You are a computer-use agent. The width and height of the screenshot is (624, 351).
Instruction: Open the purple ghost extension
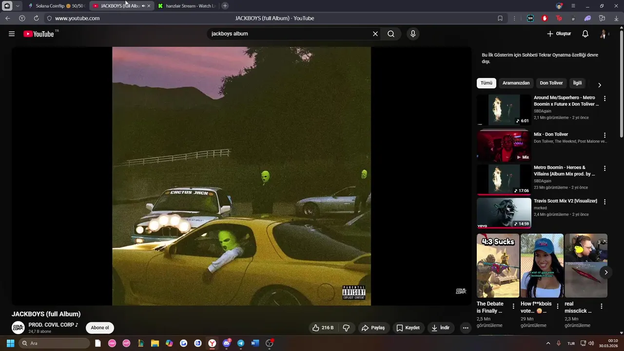point(587,19)
